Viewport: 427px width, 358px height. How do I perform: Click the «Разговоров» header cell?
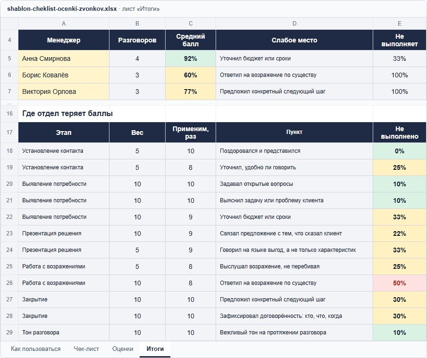(x=137, y=40)
